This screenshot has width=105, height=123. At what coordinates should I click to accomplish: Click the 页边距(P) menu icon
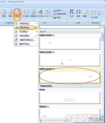16,32
